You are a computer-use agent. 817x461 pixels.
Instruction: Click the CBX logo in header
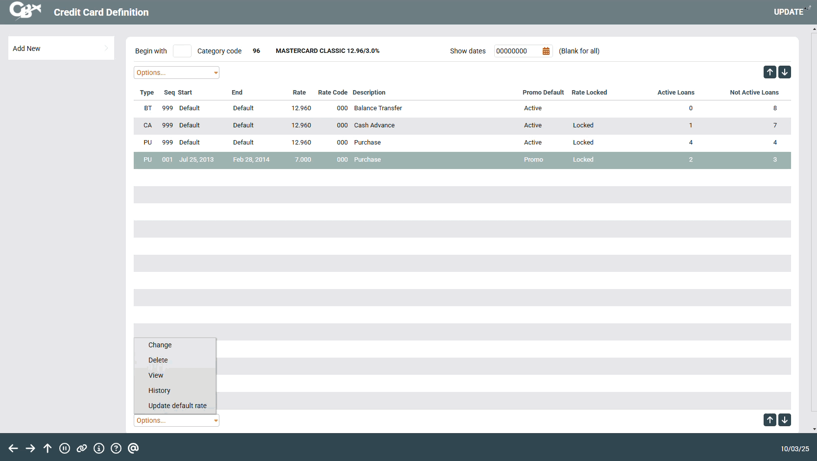click(x=25, y=11)
